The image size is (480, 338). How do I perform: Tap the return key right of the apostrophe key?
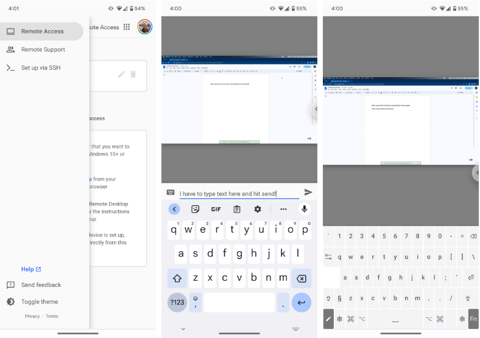470,277
